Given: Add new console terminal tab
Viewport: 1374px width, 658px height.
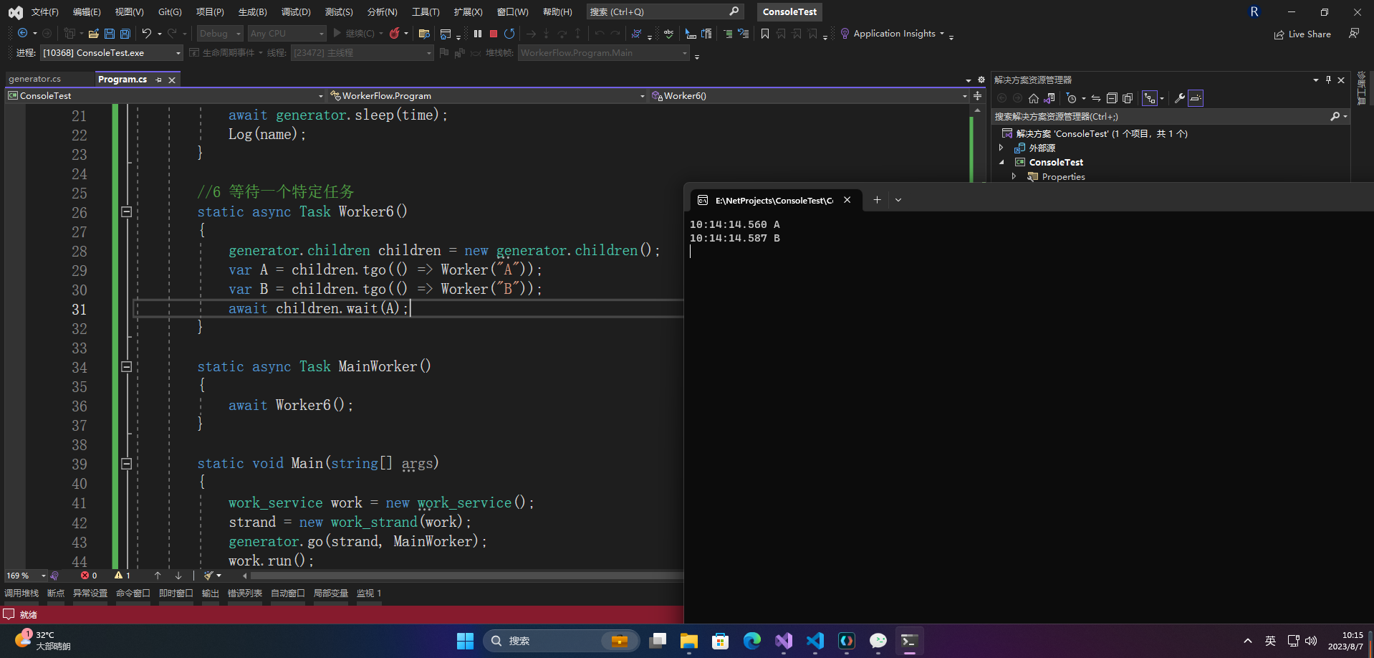Looking at the screenshot, I should (x=877, y=200).
